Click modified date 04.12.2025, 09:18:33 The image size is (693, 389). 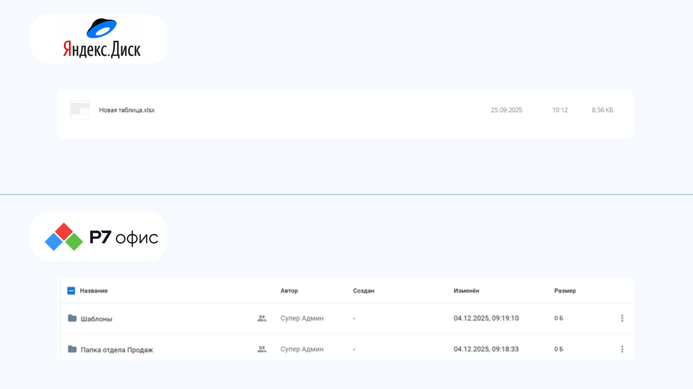[x=486, y=349]
